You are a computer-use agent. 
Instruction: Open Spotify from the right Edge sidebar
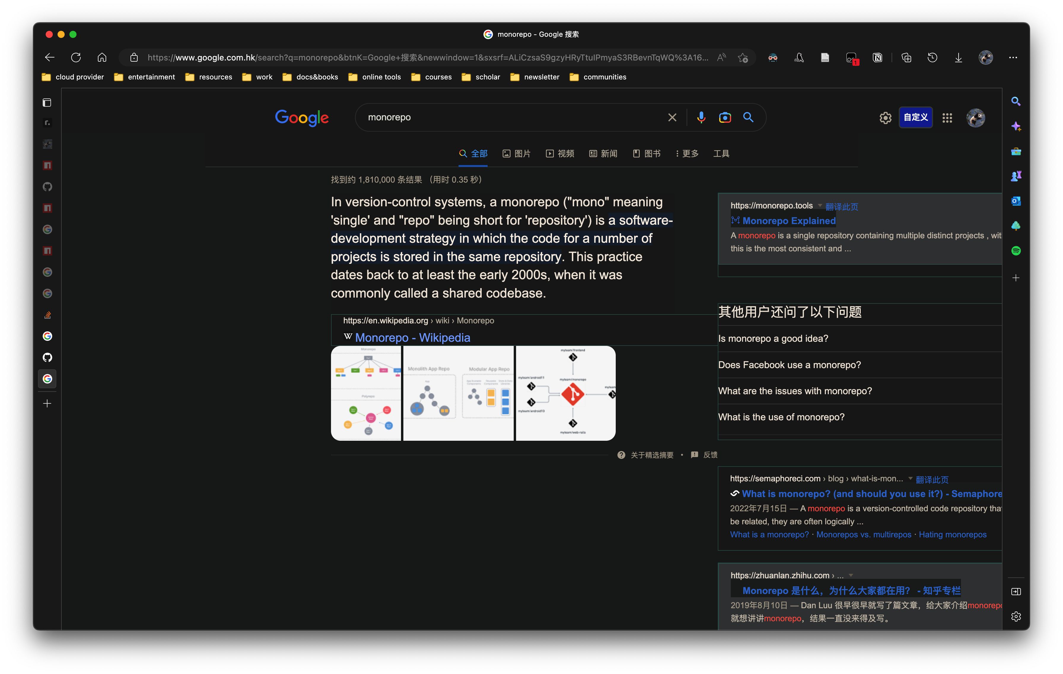(1016, 250)
